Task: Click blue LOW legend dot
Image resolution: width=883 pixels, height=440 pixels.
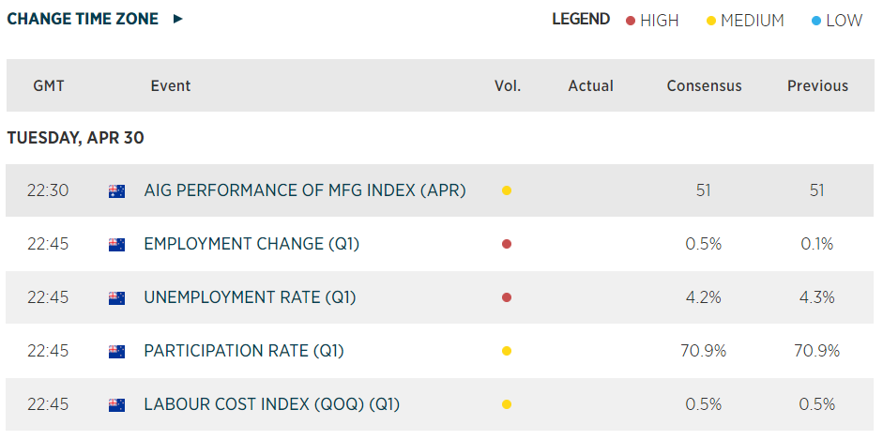Action: 816,21
